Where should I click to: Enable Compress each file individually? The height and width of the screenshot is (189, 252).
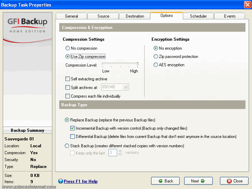click(x=68, y=96)
